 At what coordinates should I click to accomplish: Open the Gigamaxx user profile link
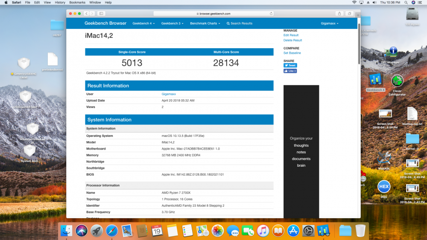tap(169, 94)
